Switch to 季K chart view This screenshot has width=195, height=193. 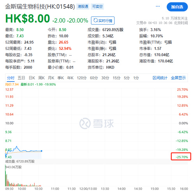pyautogui.click(x=60, y=78)
